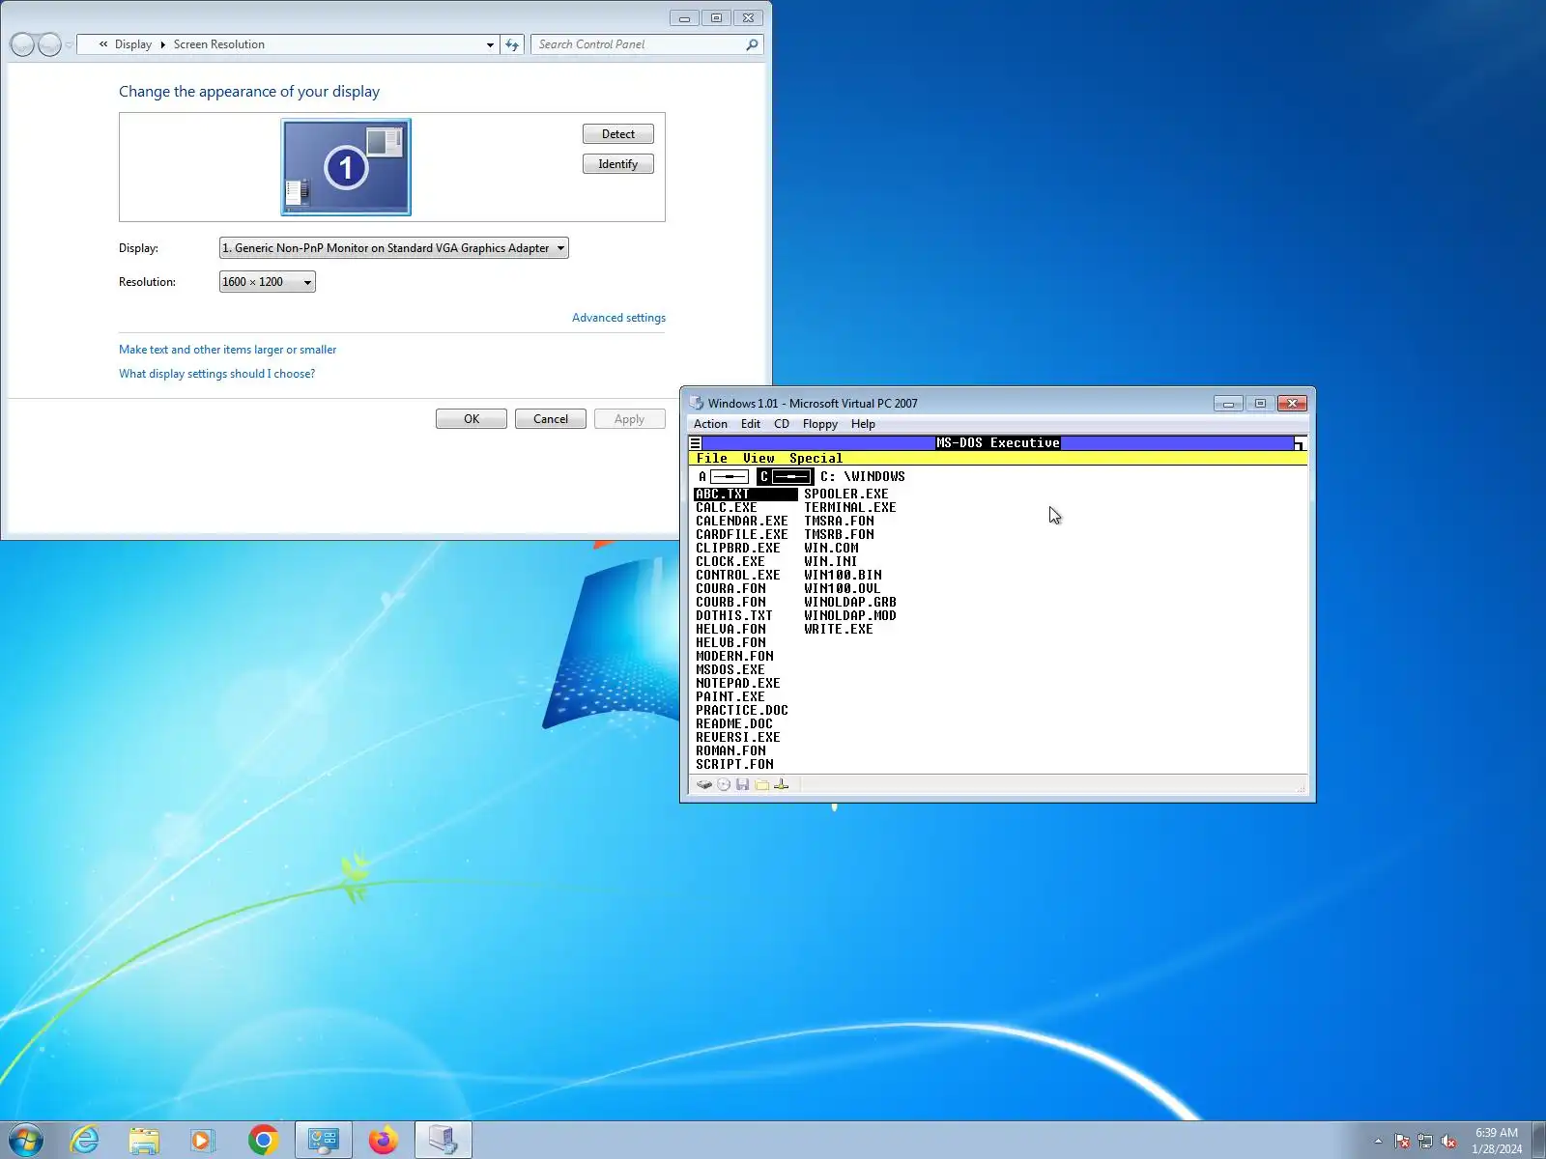Expand the Display breadcrumb arrow

tap(162, 44)
